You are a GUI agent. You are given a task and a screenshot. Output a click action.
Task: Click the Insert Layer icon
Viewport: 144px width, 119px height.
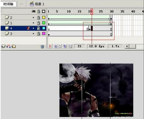pyautogui.click(x=3, y=47)
